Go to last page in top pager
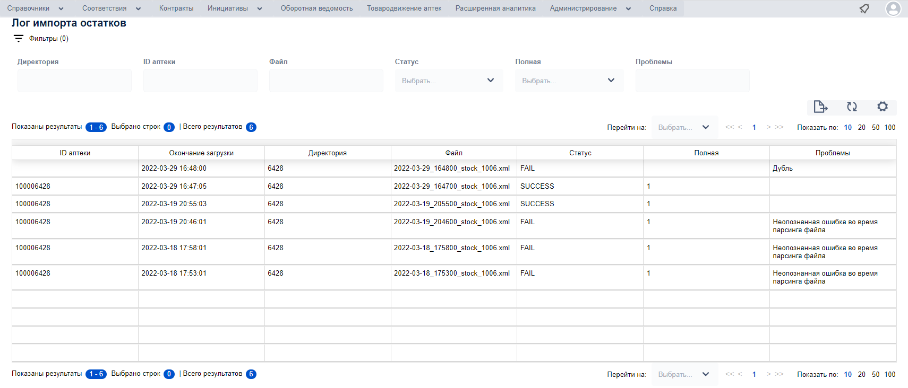 point(779,127)
